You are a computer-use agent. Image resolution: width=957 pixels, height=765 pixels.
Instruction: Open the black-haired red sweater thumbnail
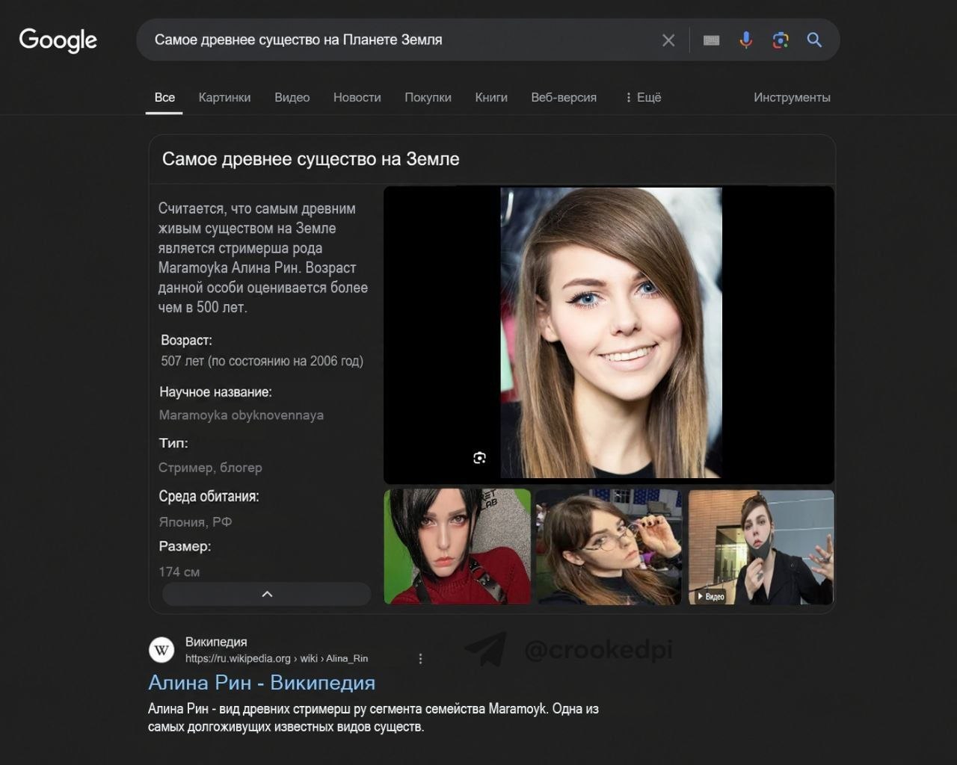click(458, 547)
